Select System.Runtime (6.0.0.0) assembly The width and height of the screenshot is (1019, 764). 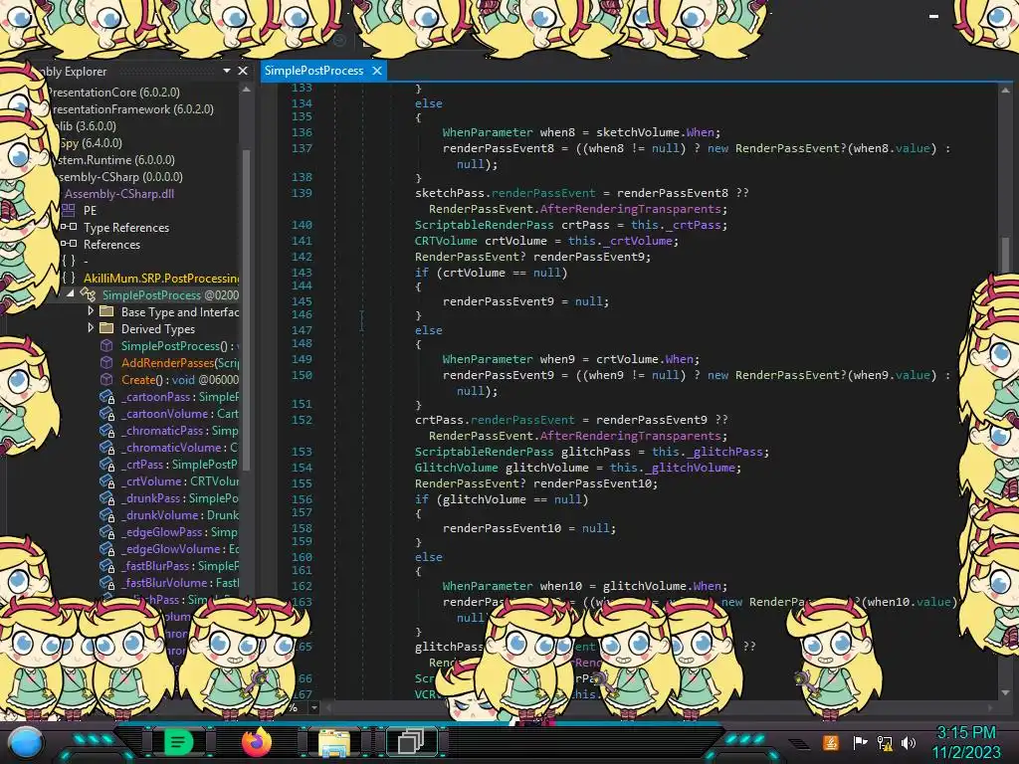click(115, 160)
